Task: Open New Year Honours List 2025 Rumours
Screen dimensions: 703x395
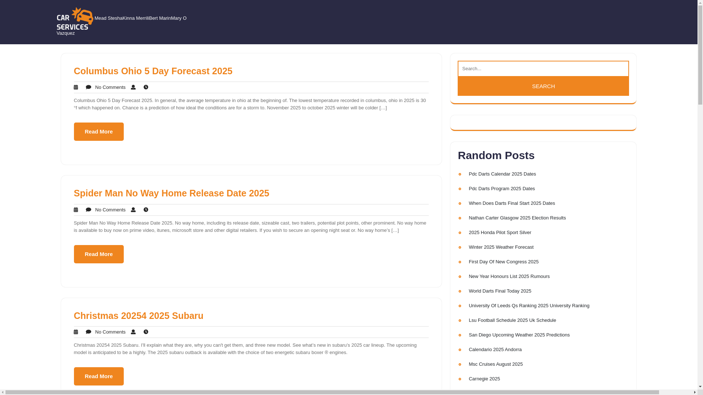Action: [x=509, y=276]
